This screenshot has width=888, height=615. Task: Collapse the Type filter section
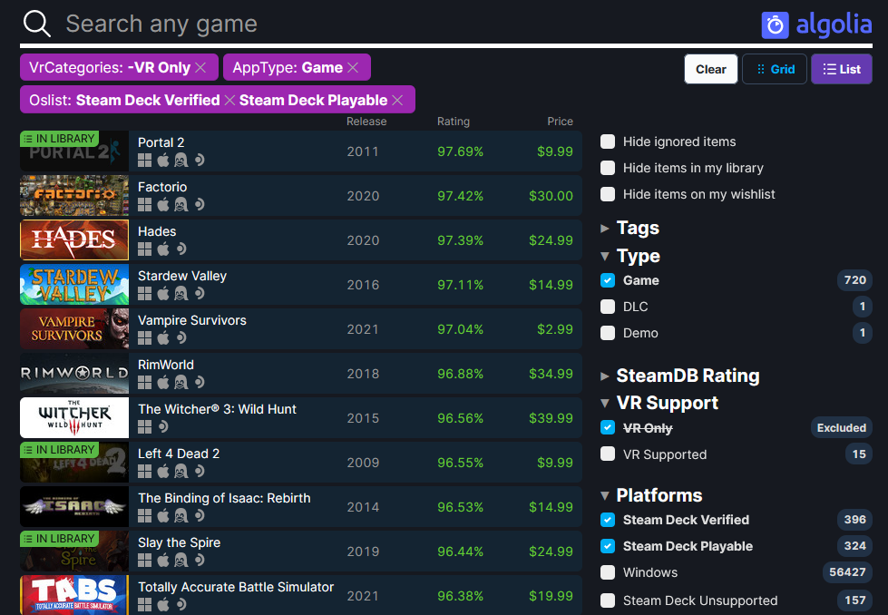pyautogui.click(x=629, y=257)
